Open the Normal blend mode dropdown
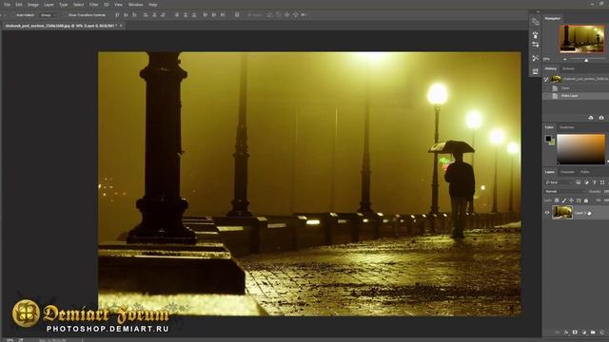 [565, 192]
